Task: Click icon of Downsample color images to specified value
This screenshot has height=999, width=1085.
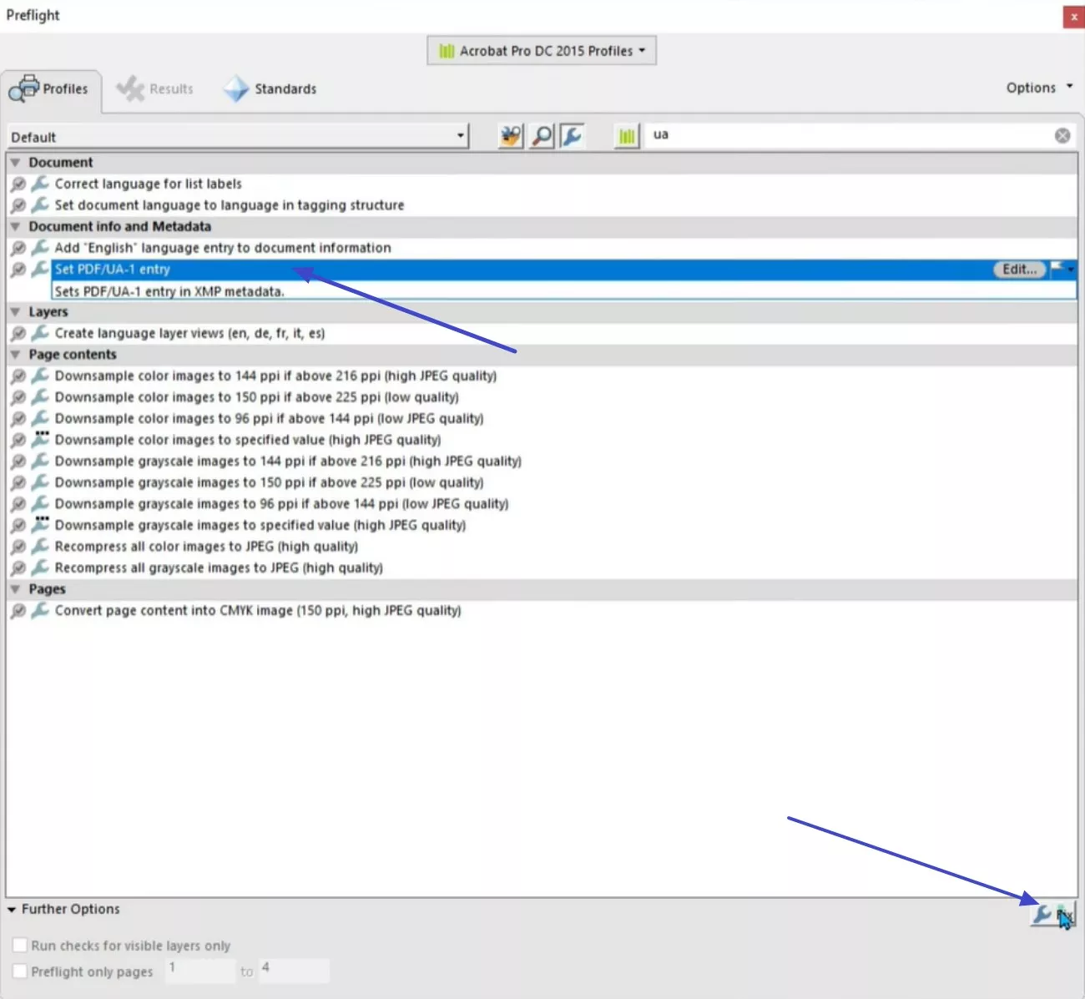Action: 39,439
